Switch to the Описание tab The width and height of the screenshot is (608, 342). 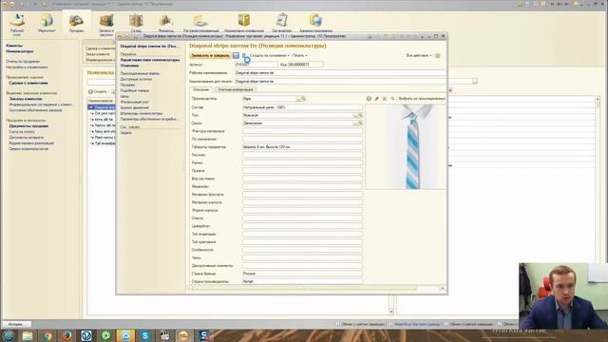pos(200,89)
